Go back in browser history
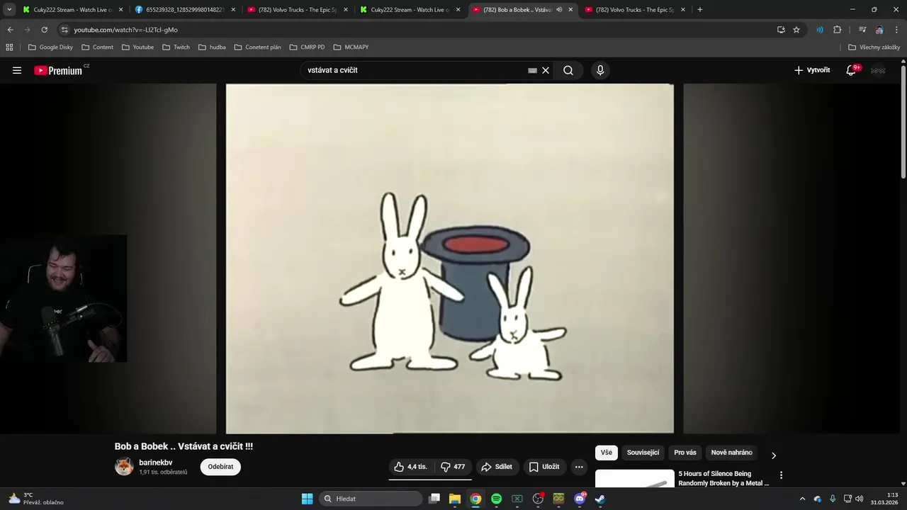 tap(10, 30)
